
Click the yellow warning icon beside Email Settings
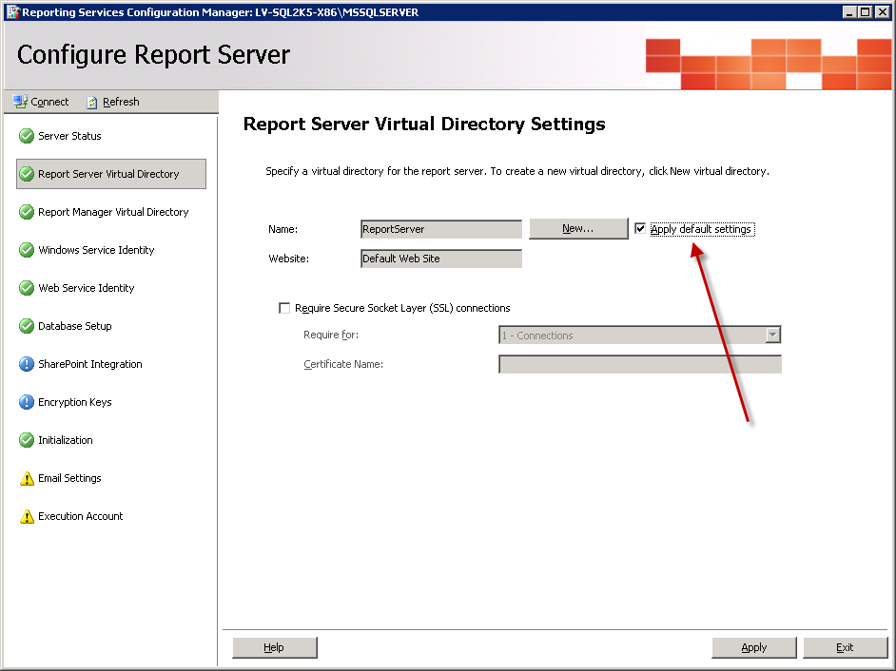(x=27, y=478)
